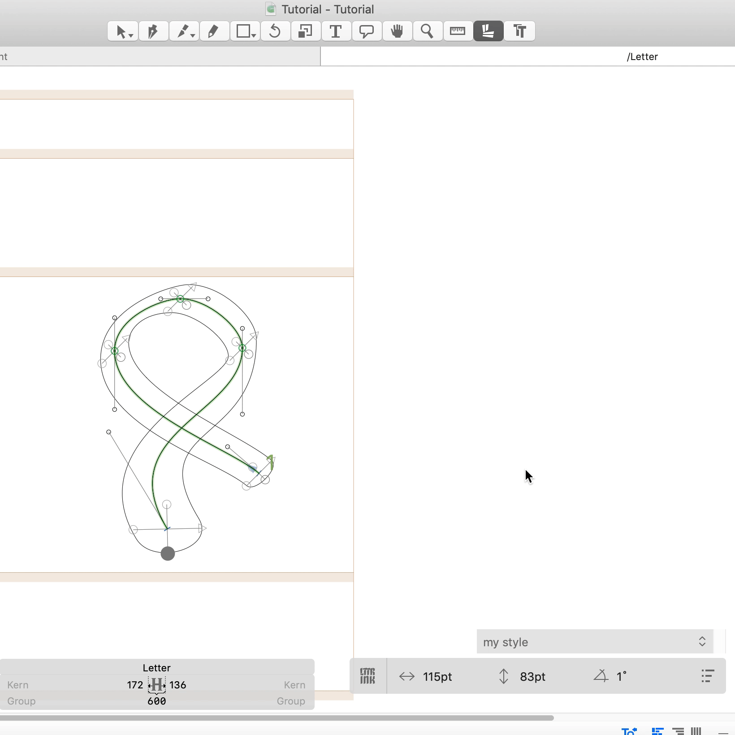This screenshot has height=735, width=735.
Task: Select the Pencil tool
Action: [215, 31]
